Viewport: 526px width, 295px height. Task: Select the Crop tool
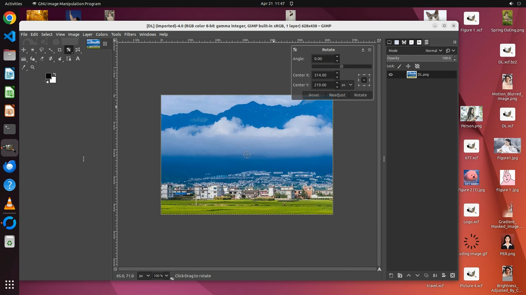pyautogui.click(x=59, y=50)
